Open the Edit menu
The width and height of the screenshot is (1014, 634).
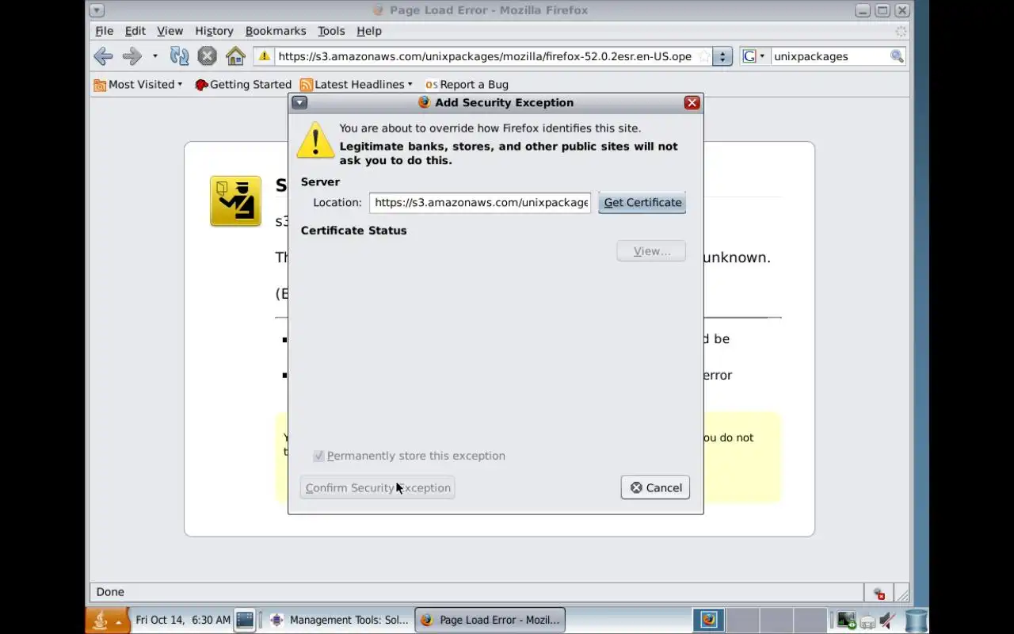[x=135, y=31]
